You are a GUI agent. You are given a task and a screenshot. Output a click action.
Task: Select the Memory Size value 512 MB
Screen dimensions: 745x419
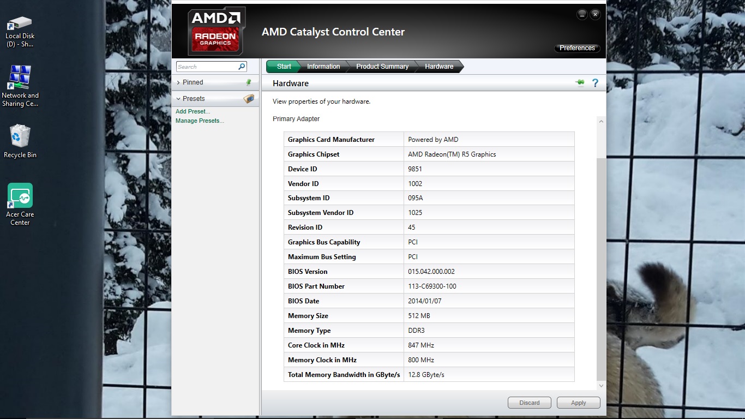click(419, 316)
